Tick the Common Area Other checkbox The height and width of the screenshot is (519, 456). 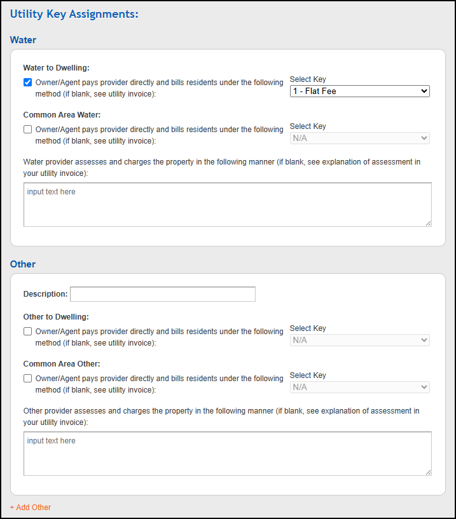pos(28,379)
